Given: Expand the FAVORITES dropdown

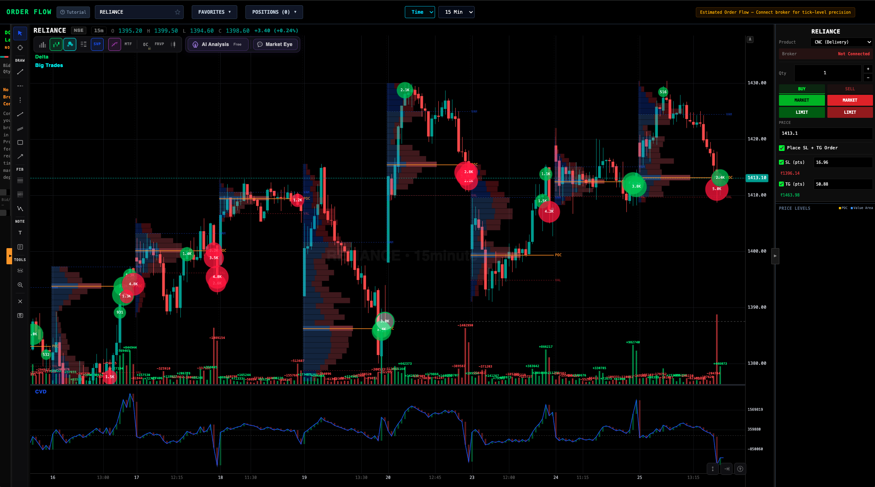Looking at the screenshot, I should click(214, 12).
